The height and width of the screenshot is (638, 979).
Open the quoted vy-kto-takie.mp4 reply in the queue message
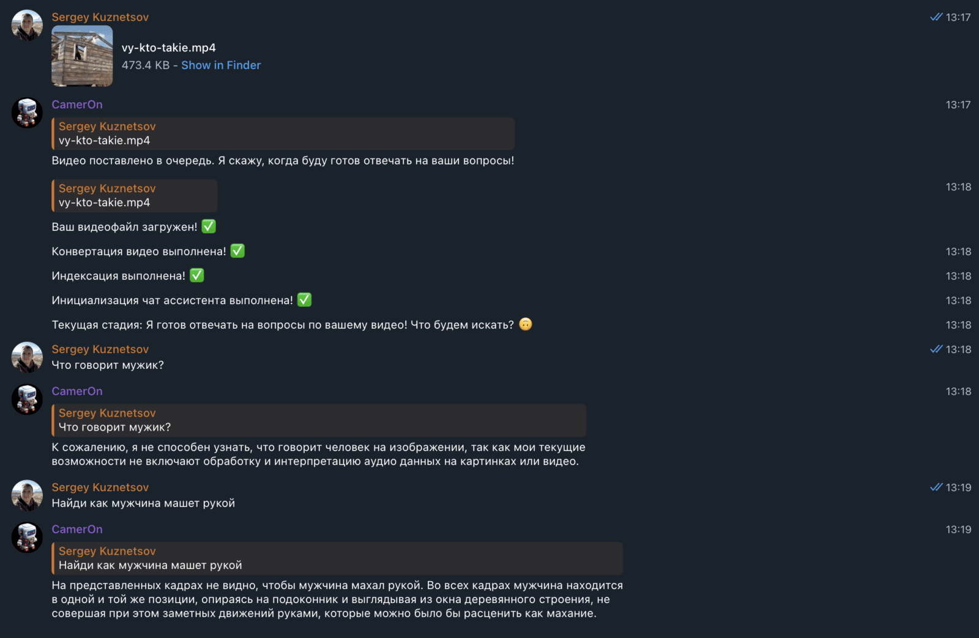pyautogui.click(x=283, y=133)
